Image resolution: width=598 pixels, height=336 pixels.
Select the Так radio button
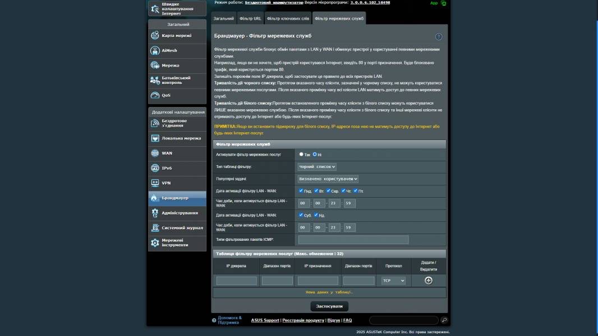pos(301,154)
